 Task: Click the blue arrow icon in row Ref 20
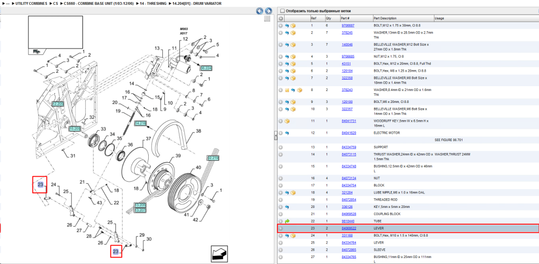[287, 207]
